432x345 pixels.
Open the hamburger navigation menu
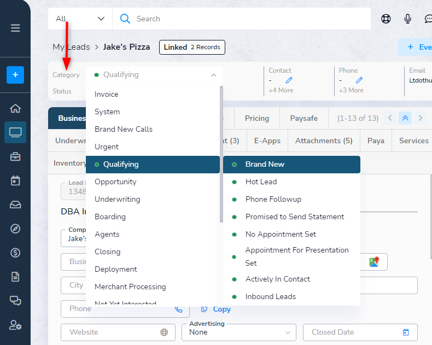click(15, 28)
